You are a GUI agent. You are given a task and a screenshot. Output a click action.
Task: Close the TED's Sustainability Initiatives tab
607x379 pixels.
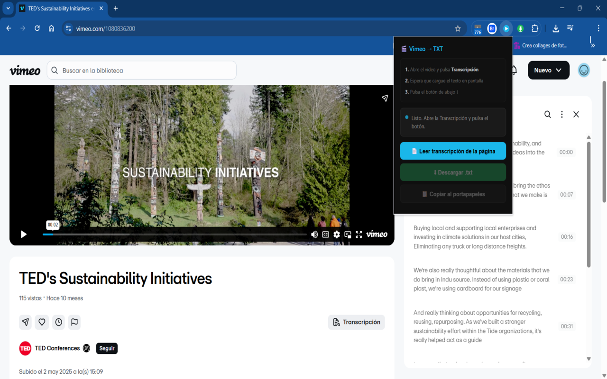(101, 8)
